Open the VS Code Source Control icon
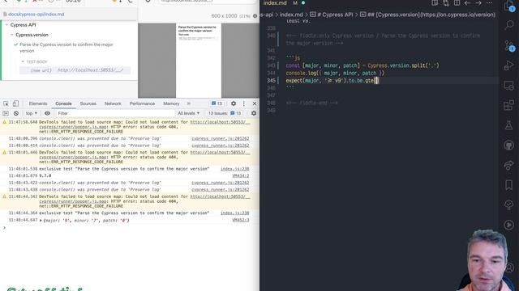The width and height of the screenshot is (519, 291). (509, 45)
